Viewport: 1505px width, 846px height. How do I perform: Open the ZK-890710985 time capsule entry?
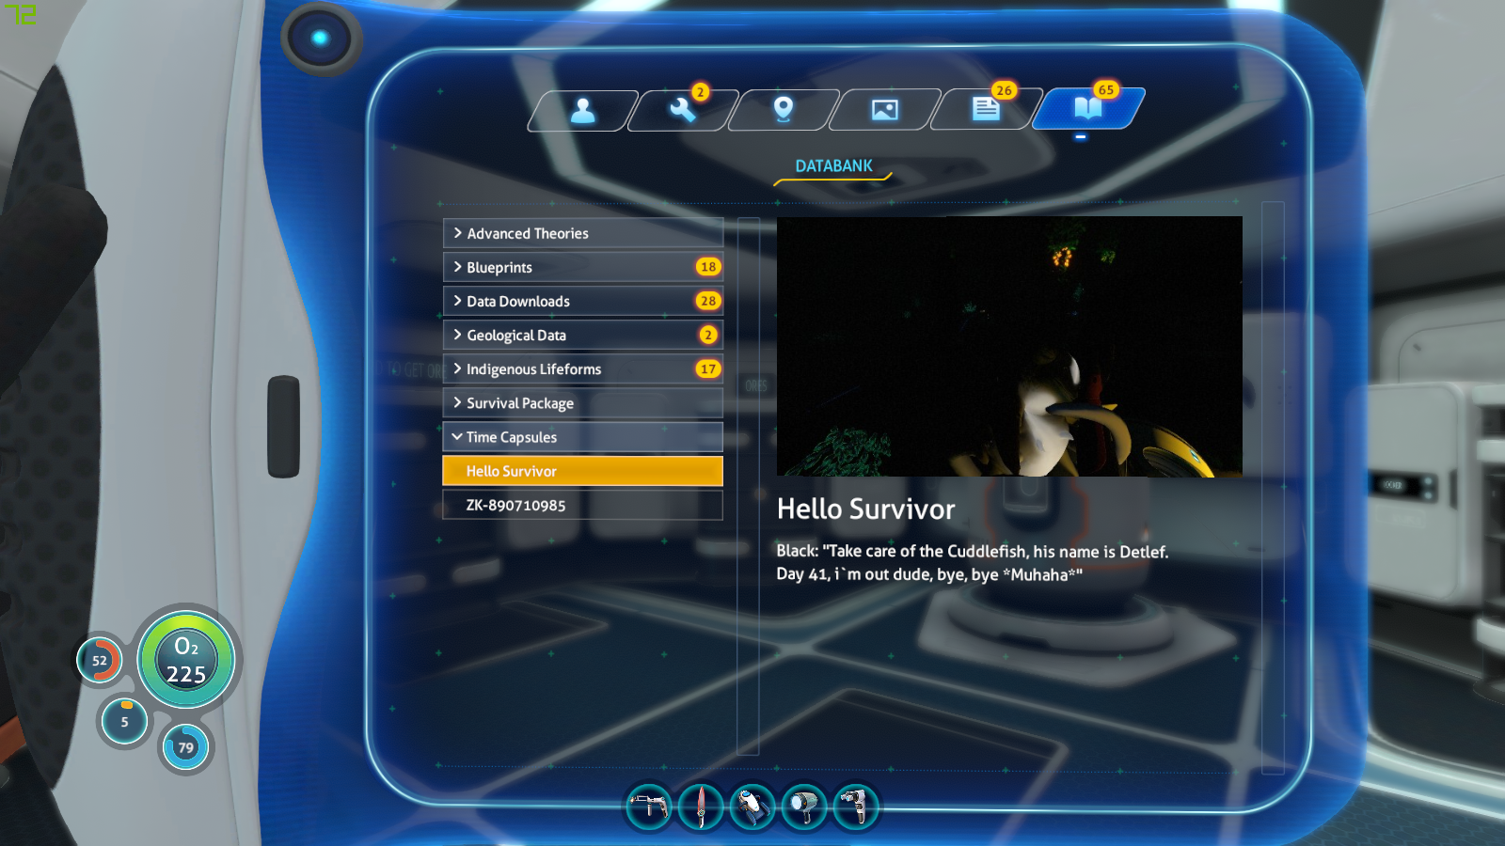coord(583,505)
